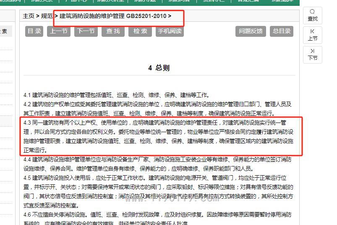Open the 总目录 master index button
This screenshot has height=225, width=337.
[282, 31]
